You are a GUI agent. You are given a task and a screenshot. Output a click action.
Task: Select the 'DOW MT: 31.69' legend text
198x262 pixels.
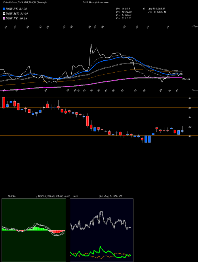click(17, 14)
